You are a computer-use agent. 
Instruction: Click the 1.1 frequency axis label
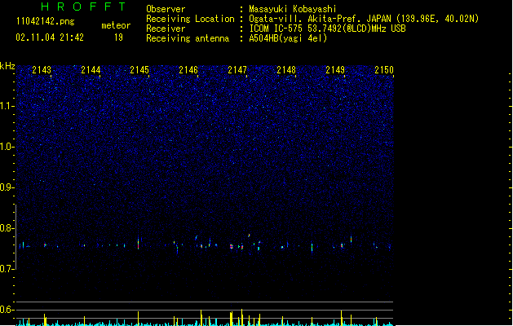[7, 106]
